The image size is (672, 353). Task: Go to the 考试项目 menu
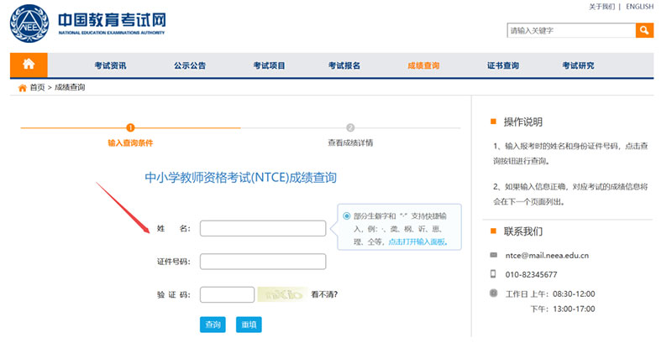(269, 65)
